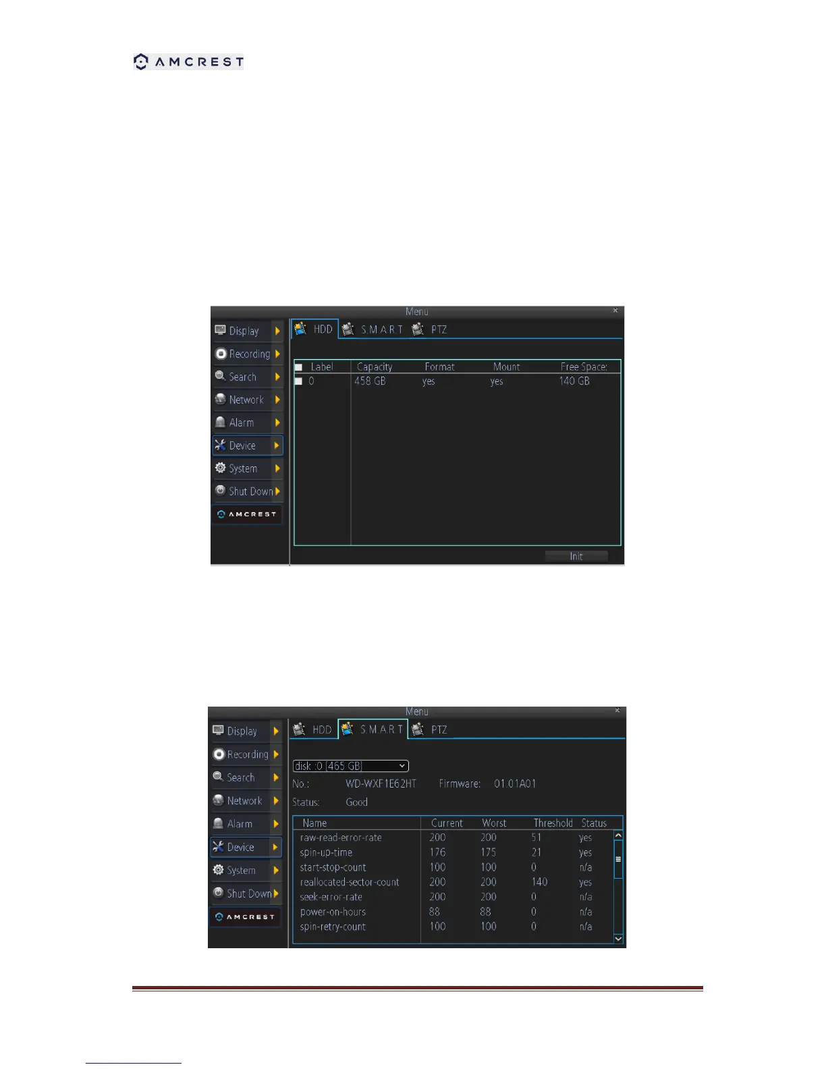826x1069 pixels.
Task: Expand the Search arrow in the S.M.A.R.T-tab menu window
Action: [x=276, y=777]
